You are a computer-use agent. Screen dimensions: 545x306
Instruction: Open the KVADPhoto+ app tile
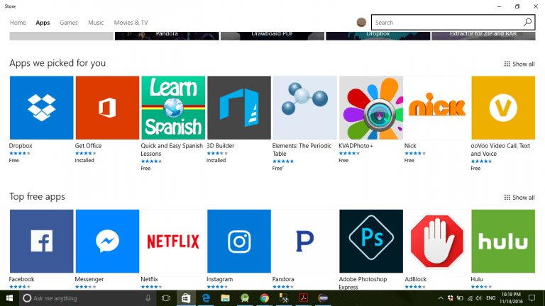[371, 108]
